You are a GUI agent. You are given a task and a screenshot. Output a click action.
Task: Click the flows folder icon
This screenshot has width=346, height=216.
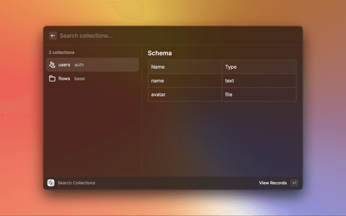(x=52, y=79)
